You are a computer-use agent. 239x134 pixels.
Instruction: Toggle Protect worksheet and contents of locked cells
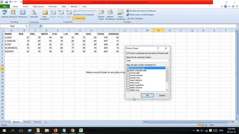(127, 53)
